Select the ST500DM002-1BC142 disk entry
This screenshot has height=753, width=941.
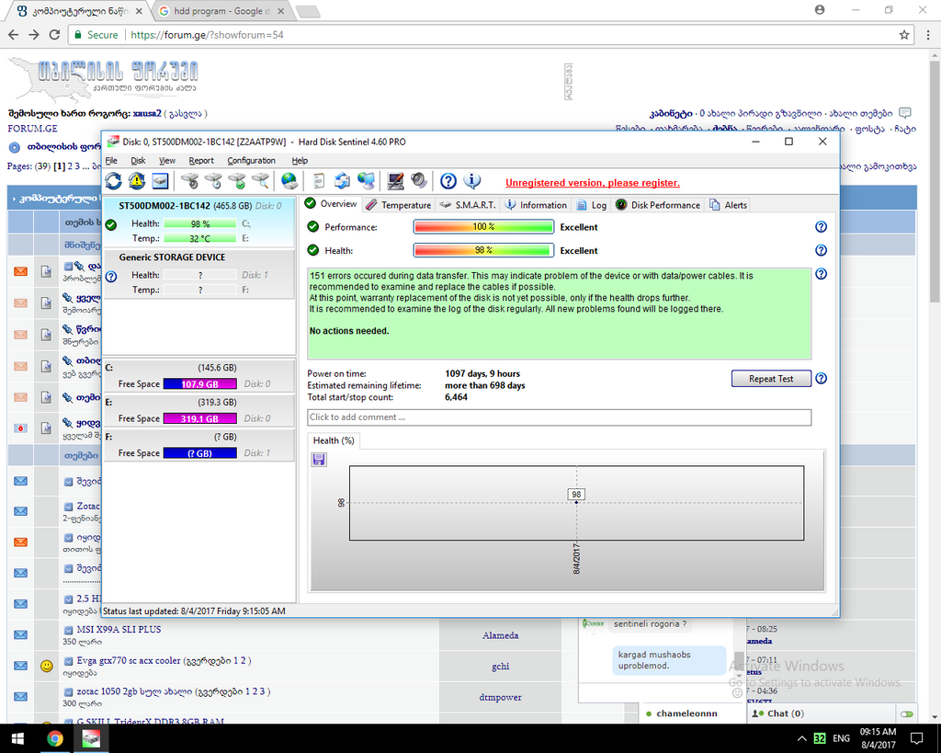tap(199, 222)
